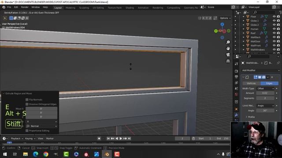Expand the WallWindows object in outliner
The image size is (282, 158).
coord(244,50)
